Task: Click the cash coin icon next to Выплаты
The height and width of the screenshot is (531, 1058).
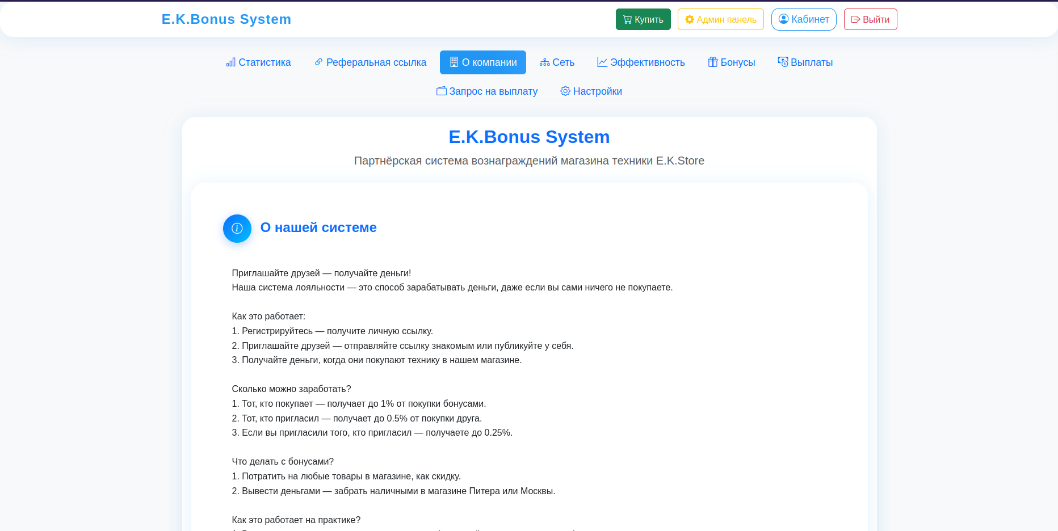Action: click(783, 62)
